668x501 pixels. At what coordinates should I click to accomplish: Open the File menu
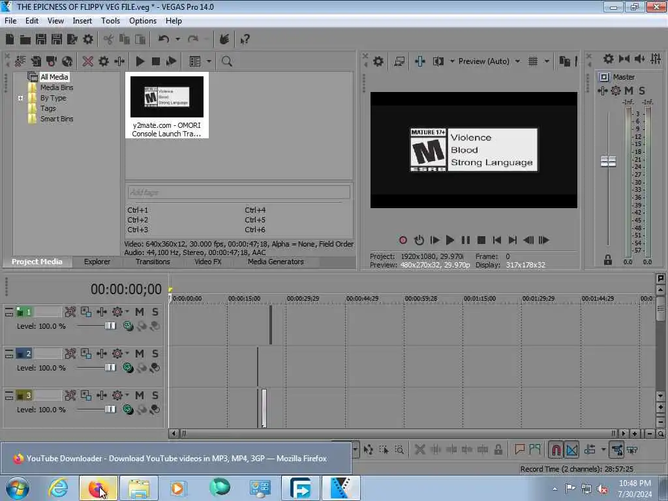[10, 21]
